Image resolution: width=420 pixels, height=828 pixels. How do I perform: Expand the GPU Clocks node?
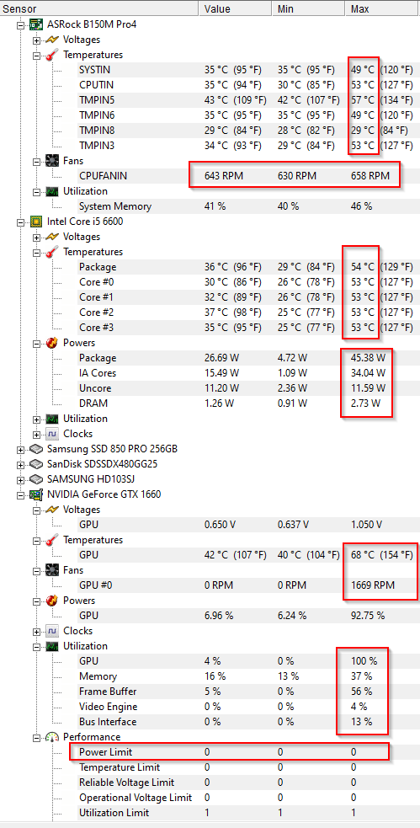36,631
